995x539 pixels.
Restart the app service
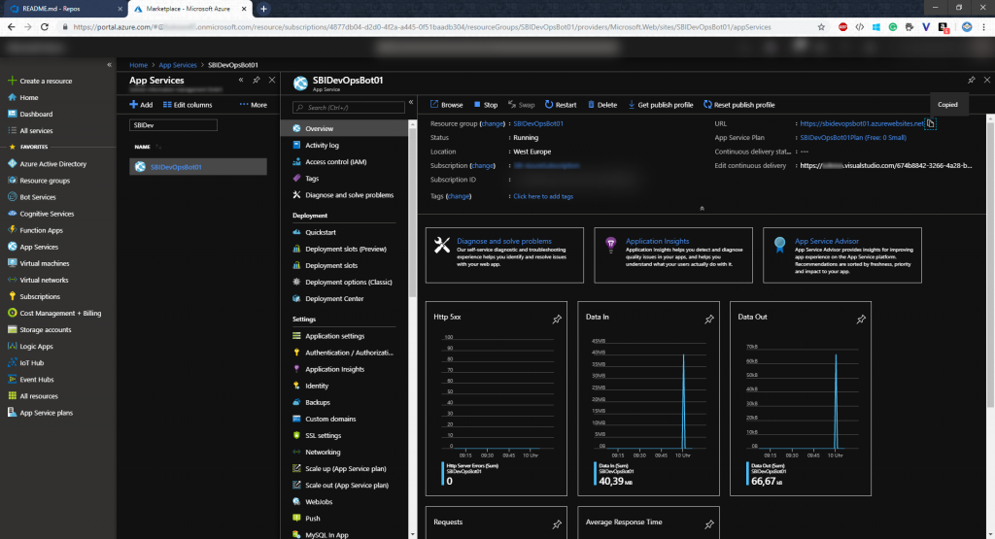pyautogui.click(x=561, y=105)
